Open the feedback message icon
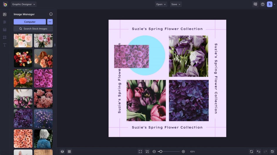Viewport: 277px width, 155px height. pyautogui.click(x=255, y=4)
